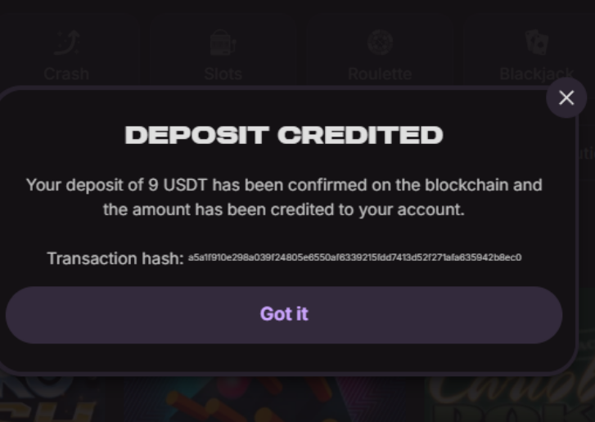Screen dimensions: 595x422
Task: Open the pink striped game thumbnail
Action: point(380,399)
